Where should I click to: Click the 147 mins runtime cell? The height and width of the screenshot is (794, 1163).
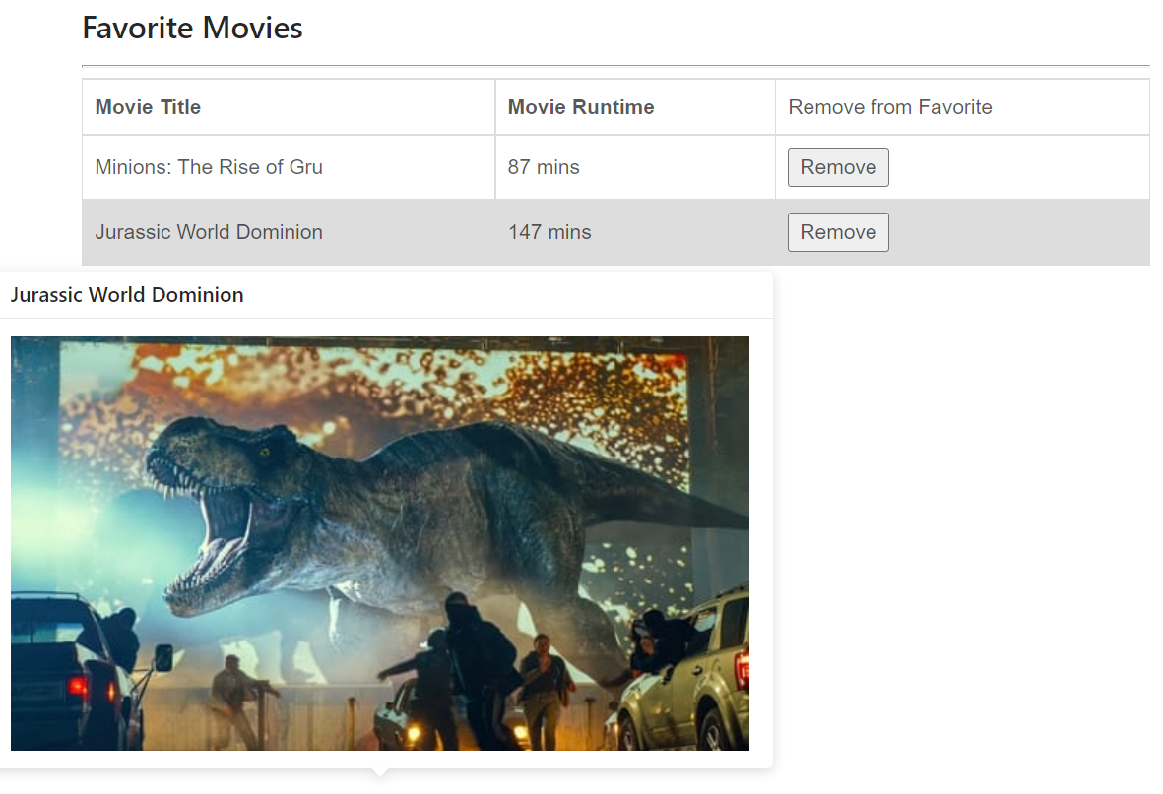[635, 233]
